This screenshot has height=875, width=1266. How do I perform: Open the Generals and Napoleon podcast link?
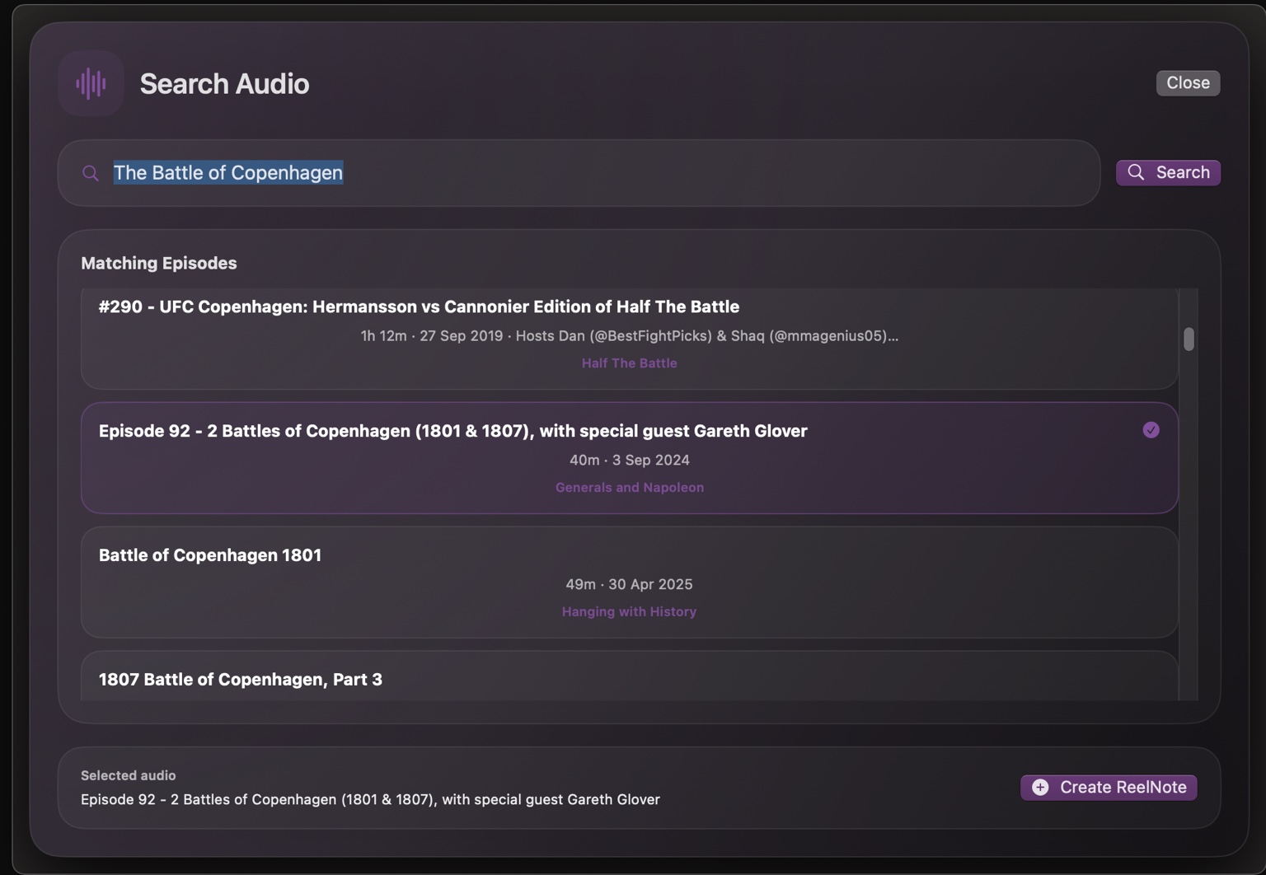(x=630, y=488)
